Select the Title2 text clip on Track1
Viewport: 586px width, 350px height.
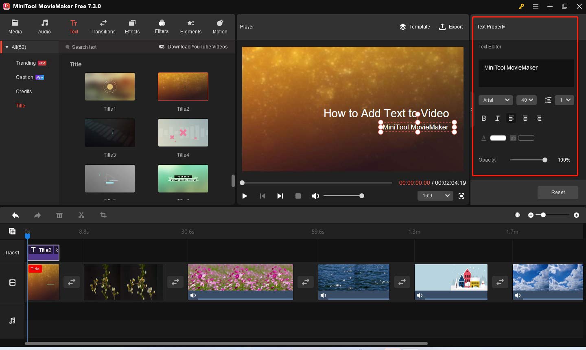[x=43, y=252]
